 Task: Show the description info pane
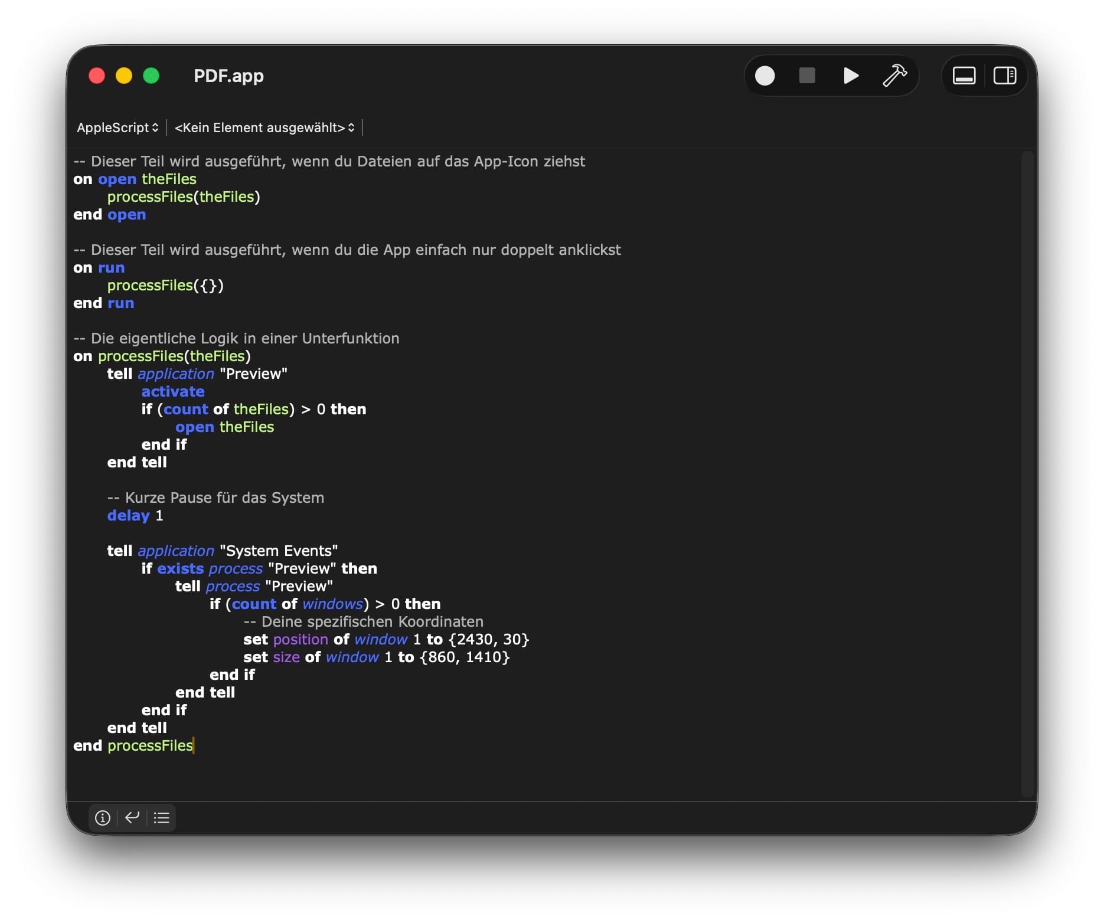tap(103, 817)
